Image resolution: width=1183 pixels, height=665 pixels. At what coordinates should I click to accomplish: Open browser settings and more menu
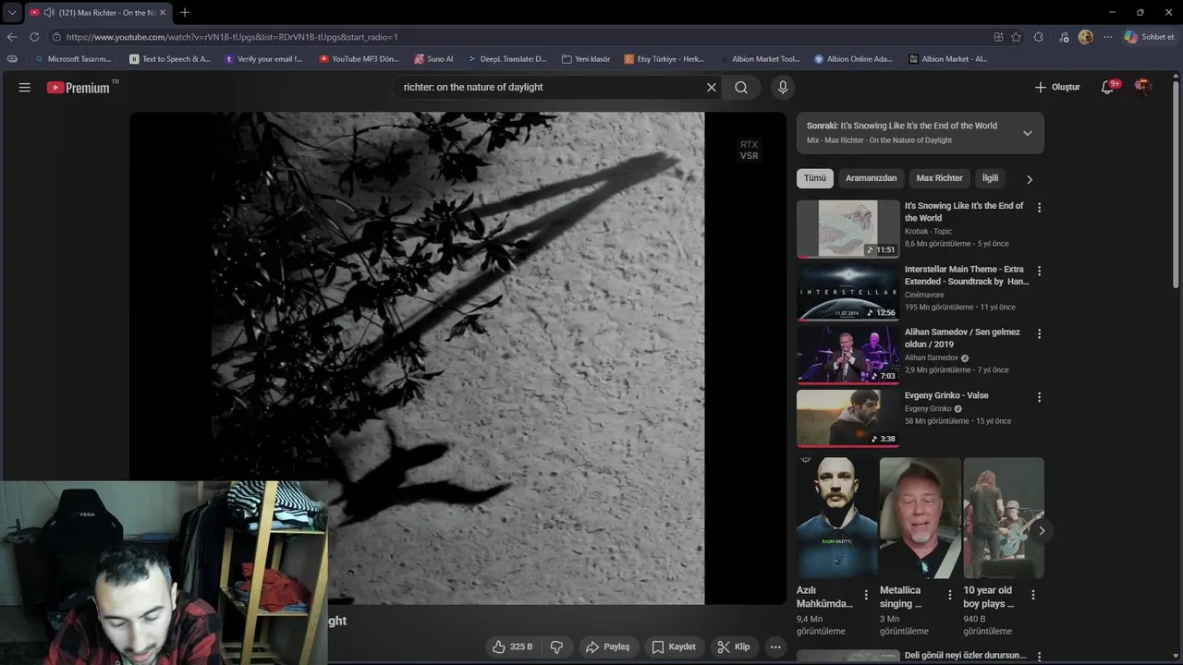1107,37
